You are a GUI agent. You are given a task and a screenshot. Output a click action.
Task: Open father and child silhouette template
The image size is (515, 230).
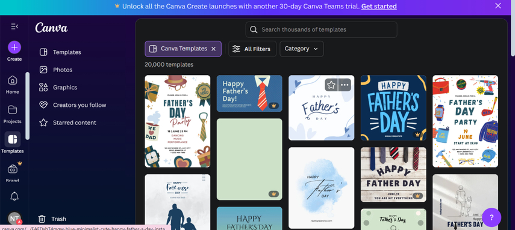click(177, 202)
